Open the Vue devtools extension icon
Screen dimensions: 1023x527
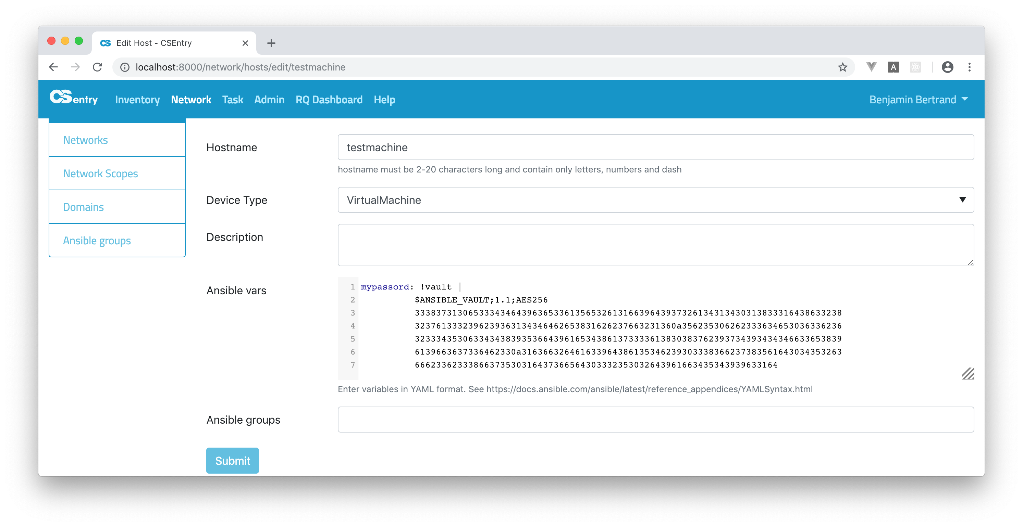(x=871, y=67)
